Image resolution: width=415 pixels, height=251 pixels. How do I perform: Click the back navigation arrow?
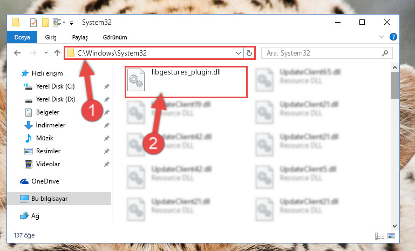(17, 53)
